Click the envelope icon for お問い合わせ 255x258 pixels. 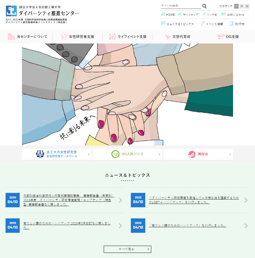(223, 14)
